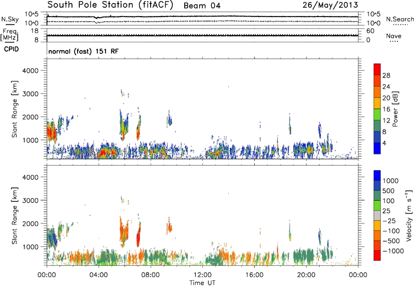This screenshot has height=286, width=414.
Task: Click the red top of the Power colorbar
Action: (x=377, y=69)
